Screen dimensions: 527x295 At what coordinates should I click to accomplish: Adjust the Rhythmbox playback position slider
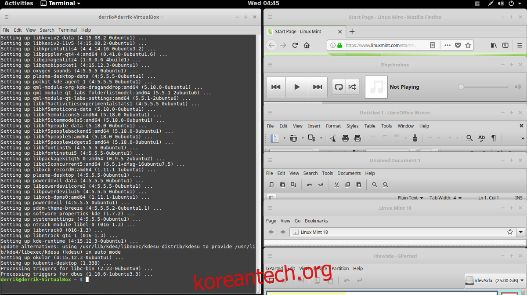click(x=484, y=87)
